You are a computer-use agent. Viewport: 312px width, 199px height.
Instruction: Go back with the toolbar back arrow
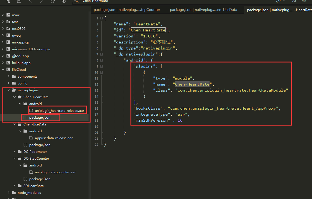30,1
